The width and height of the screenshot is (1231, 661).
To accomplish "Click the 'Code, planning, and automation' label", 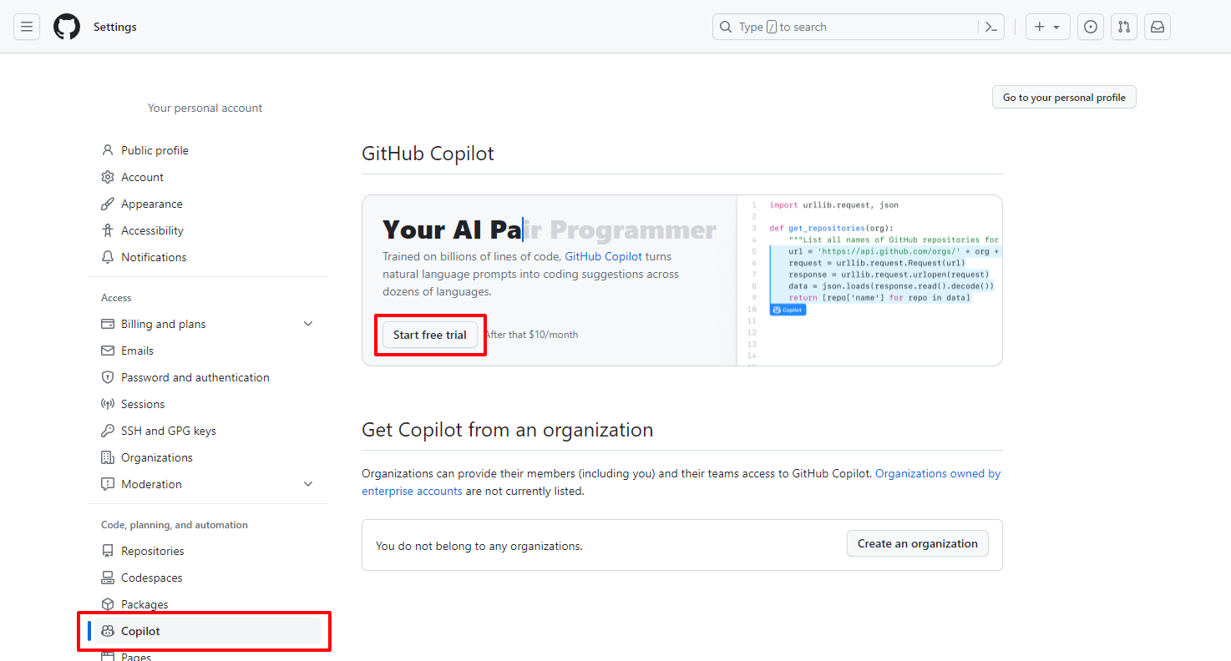I will [x=175, y=525].
